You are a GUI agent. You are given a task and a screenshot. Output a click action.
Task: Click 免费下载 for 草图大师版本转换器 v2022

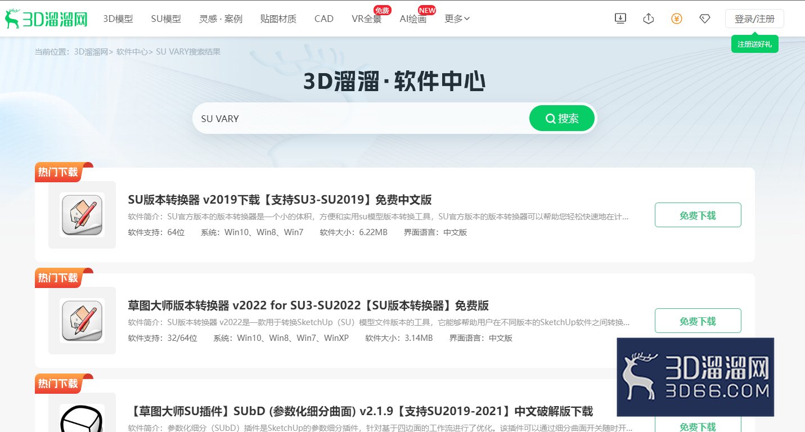[698, 321]
